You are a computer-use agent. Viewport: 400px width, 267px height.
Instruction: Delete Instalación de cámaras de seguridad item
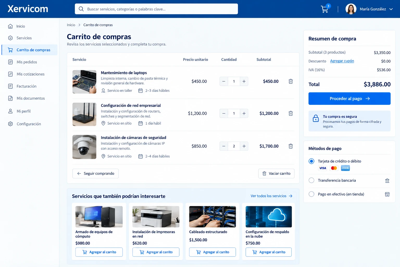[291, 146]
